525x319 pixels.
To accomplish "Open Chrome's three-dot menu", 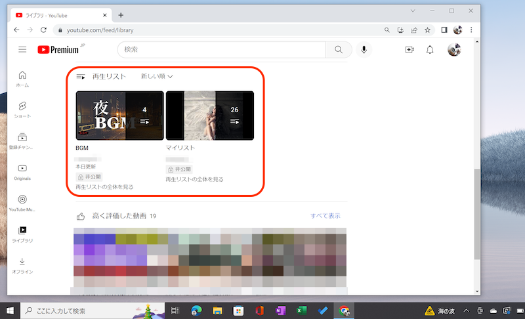I will click(471, 30).
